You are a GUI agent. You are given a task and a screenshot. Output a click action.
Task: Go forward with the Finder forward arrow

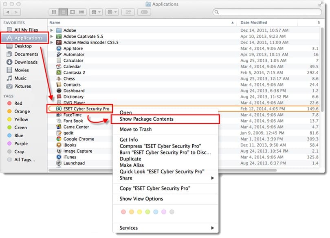point(16,12)
